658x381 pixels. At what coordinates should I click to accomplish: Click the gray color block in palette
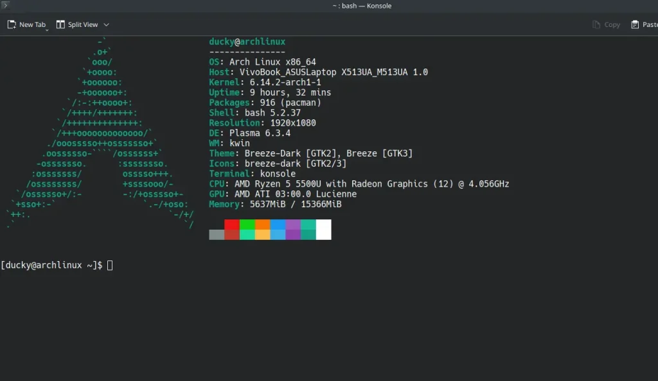coord(217,235)
